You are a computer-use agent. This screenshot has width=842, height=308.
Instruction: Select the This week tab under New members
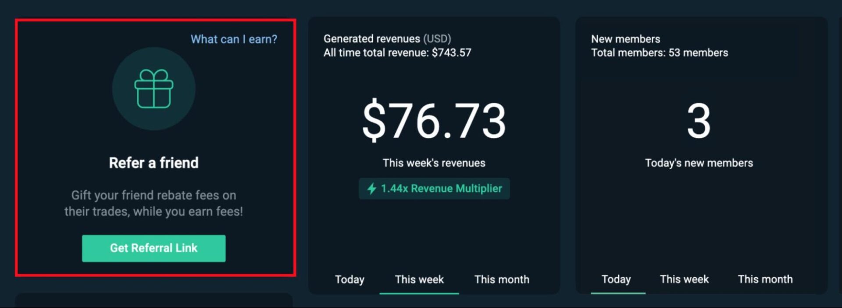(x=684, y=279)
